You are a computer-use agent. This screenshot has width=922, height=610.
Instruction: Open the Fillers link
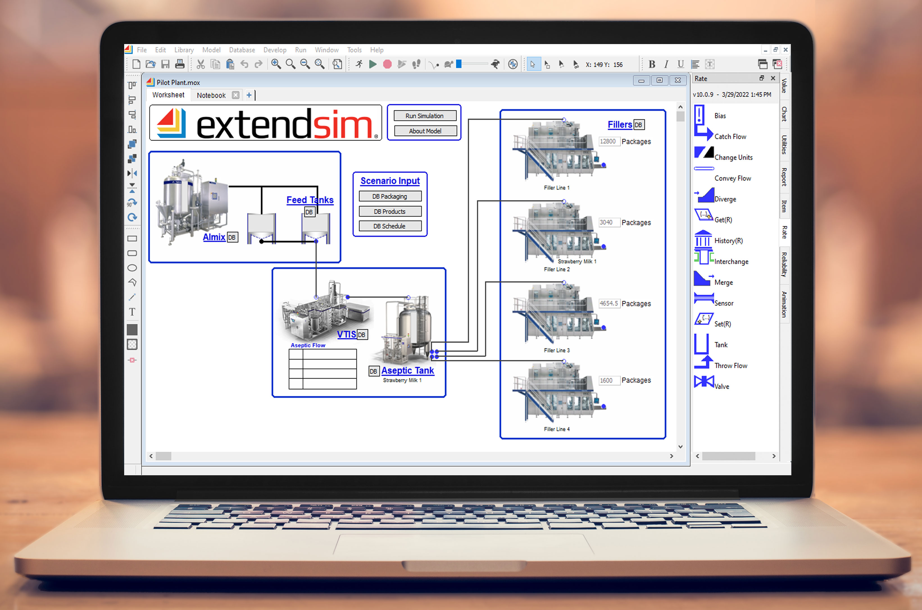coord(619,124)
